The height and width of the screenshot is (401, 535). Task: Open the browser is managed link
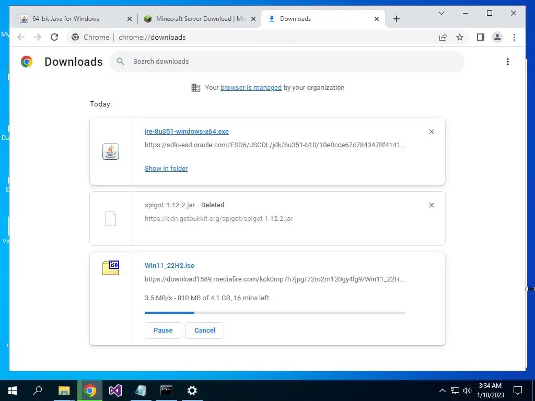[251, 88]
